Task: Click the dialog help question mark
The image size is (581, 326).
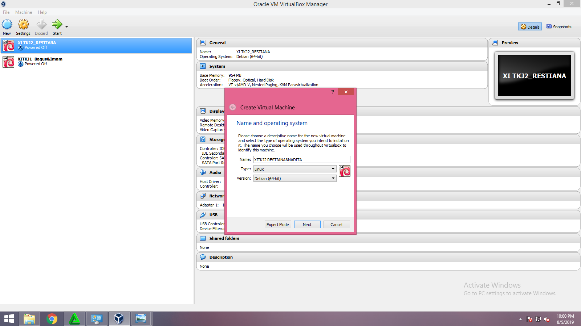Action: tap(333, 92)
